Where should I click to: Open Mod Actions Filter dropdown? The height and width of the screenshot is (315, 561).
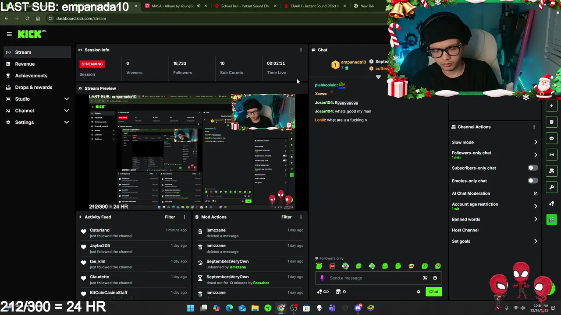coord(286,217)
